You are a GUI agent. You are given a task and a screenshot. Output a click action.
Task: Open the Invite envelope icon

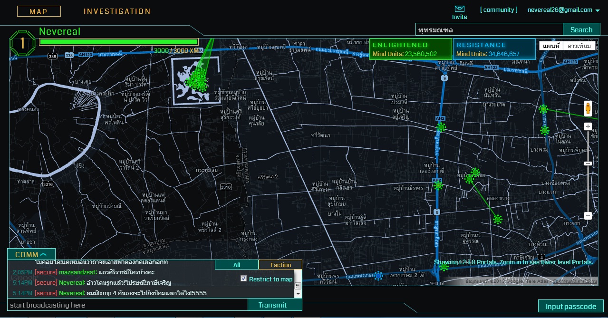(459, 9)
